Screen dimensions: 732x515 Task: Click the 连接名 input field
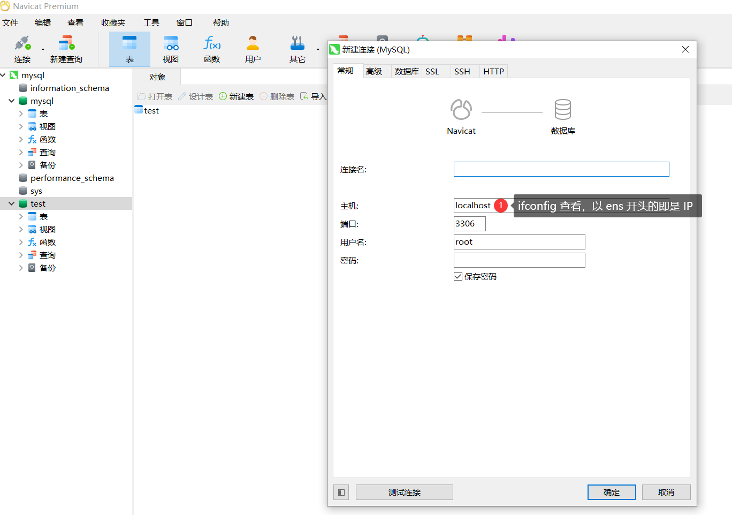coord(561,169)
